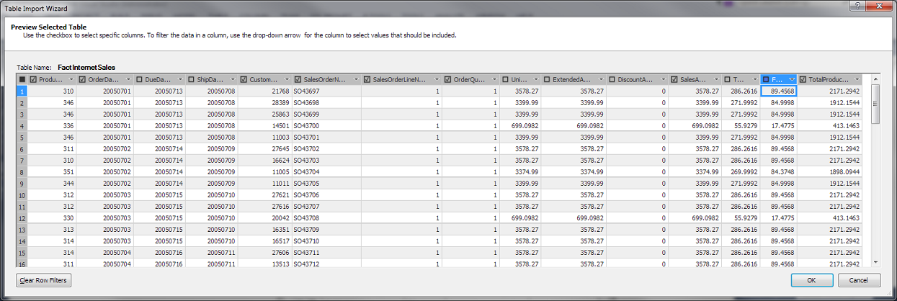Select row 8 header in the grid

pyautogui.click(x=22, y=172)
